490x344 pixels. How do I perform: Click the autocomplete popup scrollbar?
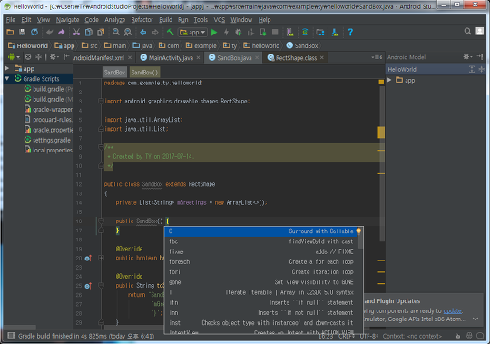[x=360, y=238]
